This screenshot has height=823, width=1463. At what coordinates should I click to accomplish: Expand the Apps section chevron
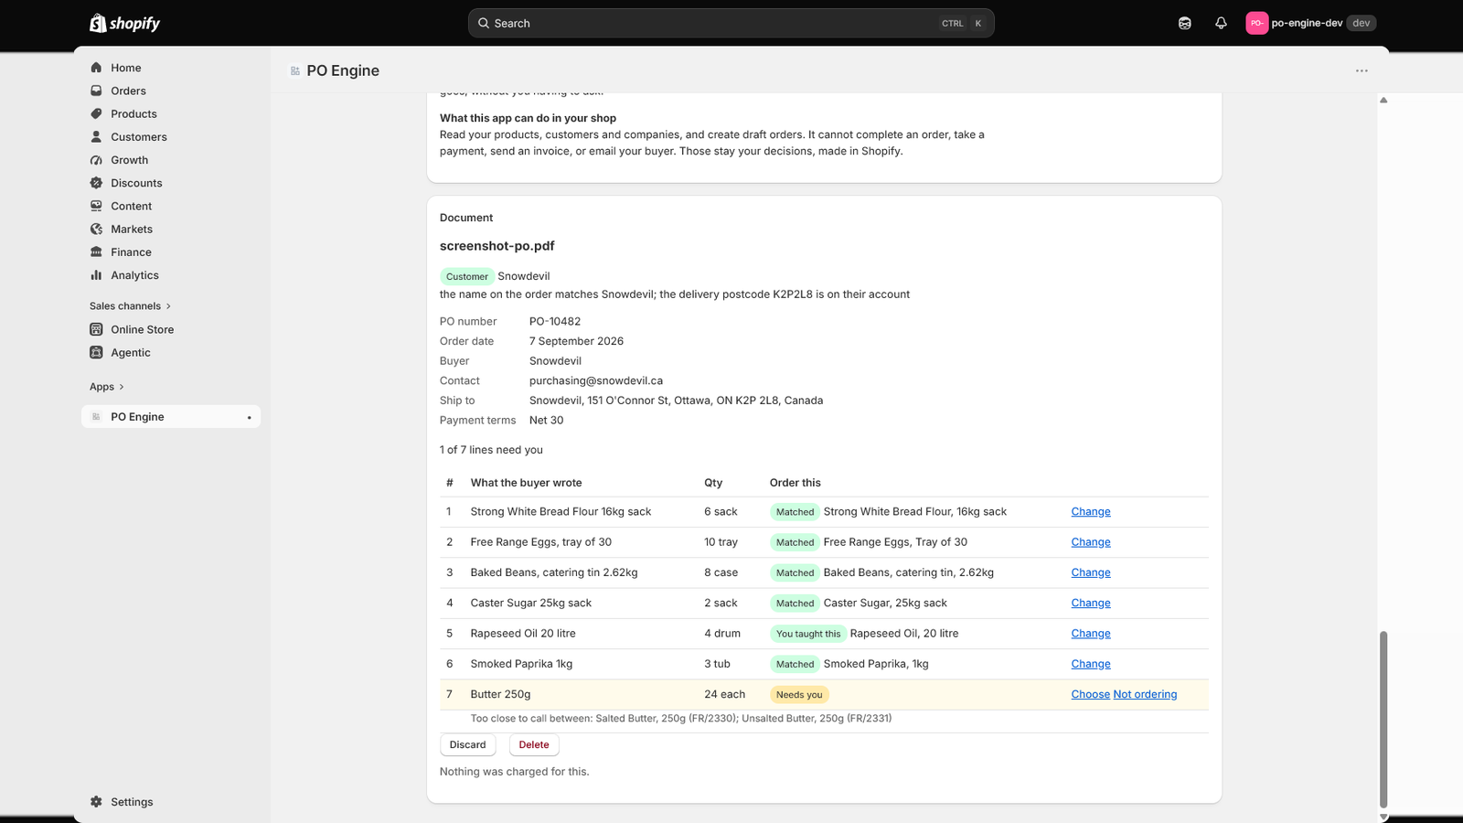click(x=122, y=387)
